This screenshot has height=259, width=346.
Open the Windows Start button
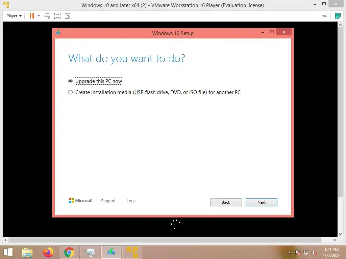coord(8,252)
